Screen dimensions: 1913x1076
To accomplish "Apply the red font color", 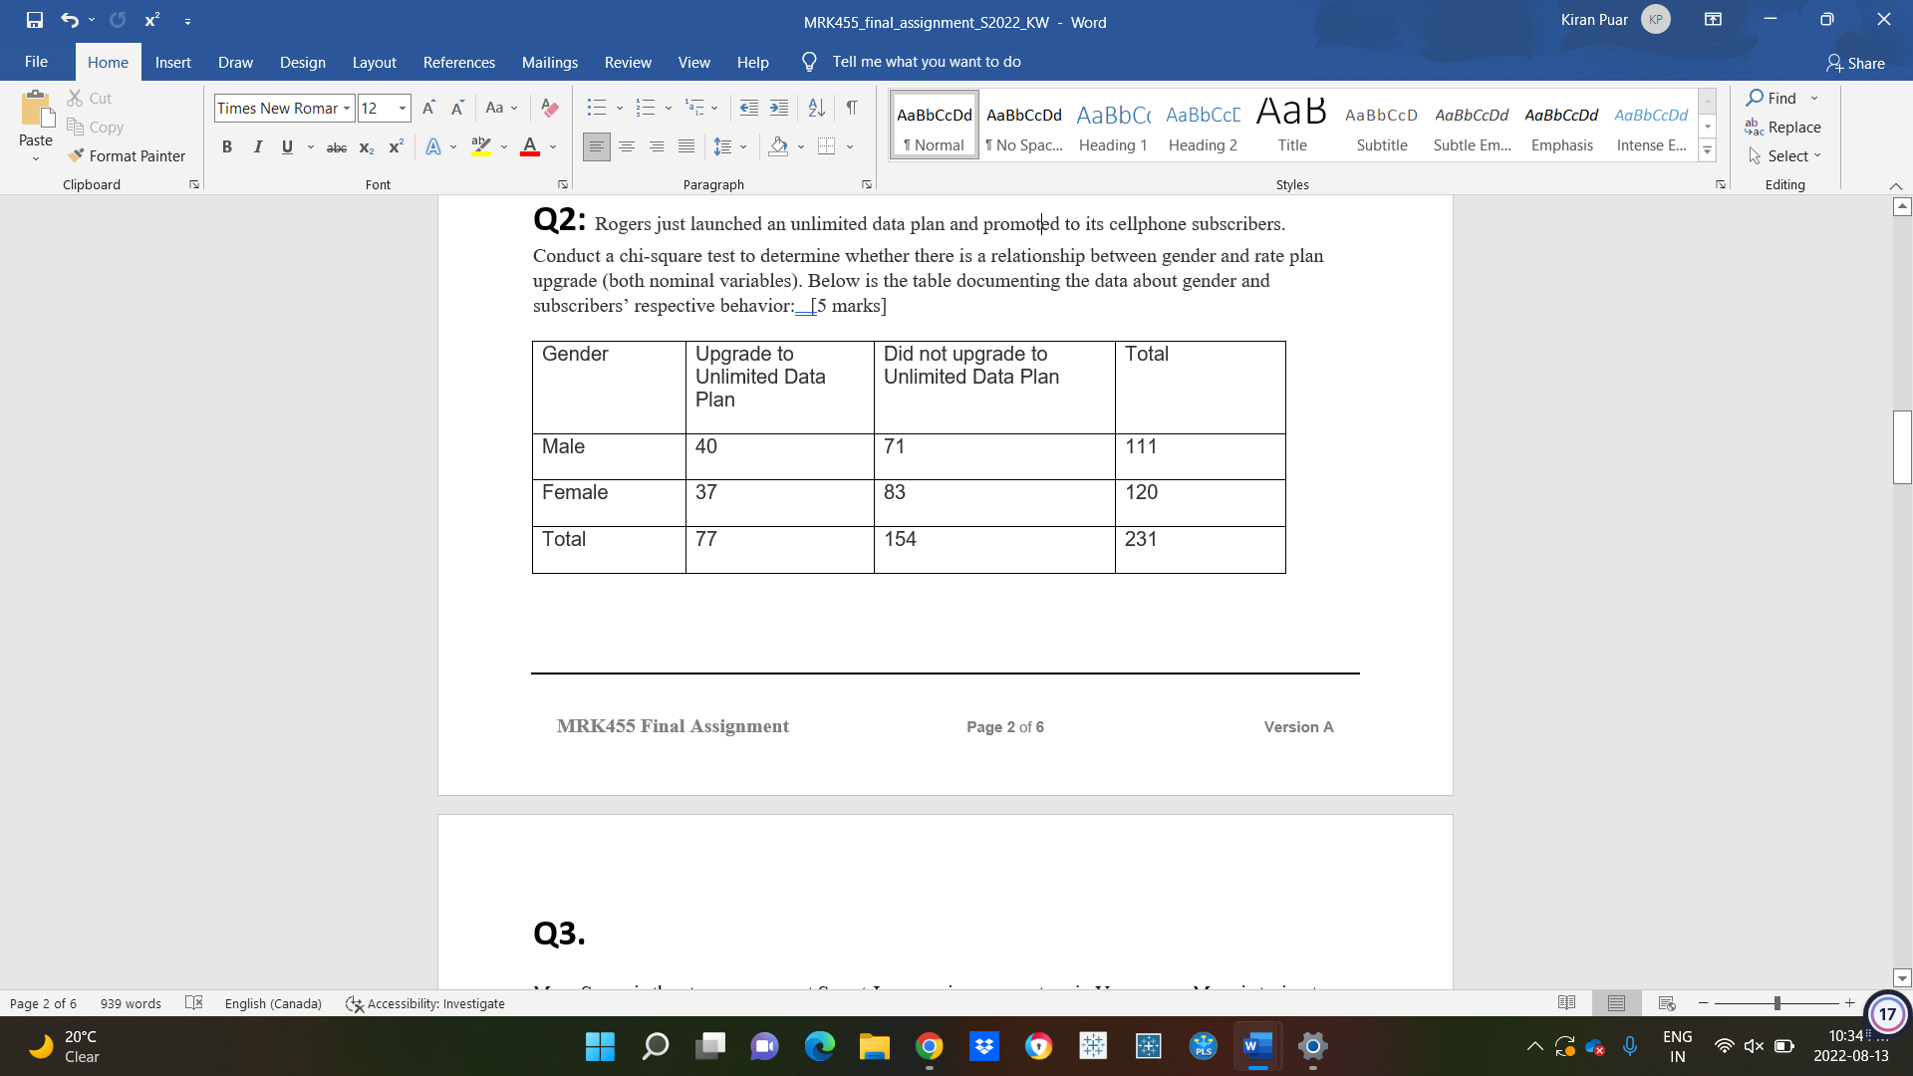I will pyautogui.click(x=529, y=146).
